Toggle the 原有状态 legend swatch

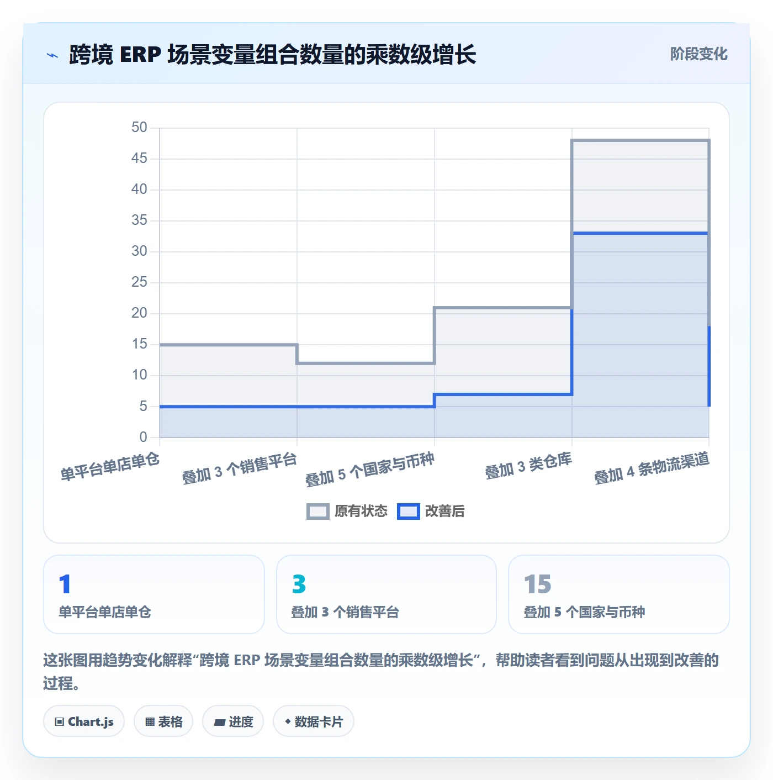pyautogui.click(x=317, y=512)
